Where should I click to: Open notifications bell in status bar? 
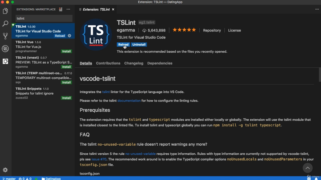click(x=316, y=179)
